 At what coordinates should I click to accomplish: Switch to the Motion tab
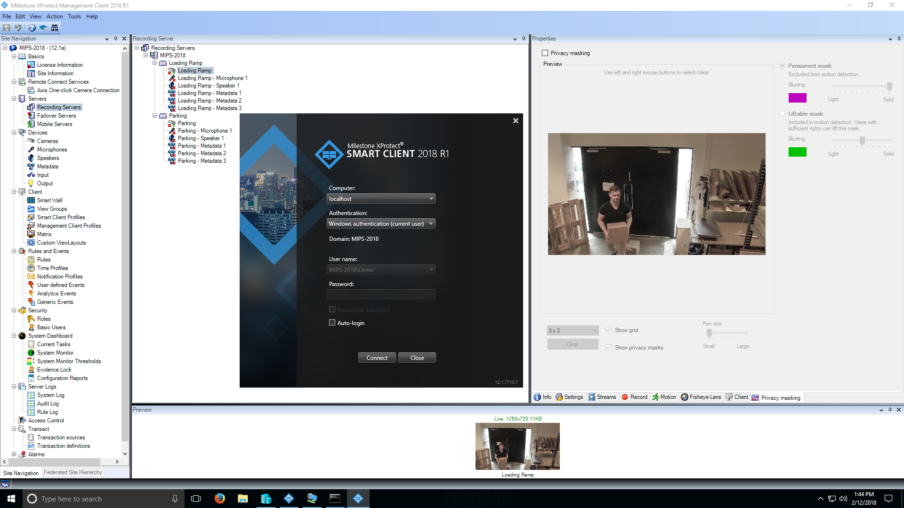tap(664, 397)
